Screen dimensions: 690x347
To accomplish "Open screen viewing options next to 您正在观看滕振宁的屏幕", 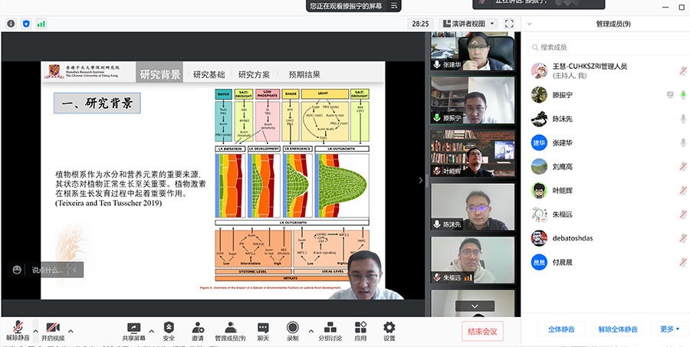I will 394,5.
